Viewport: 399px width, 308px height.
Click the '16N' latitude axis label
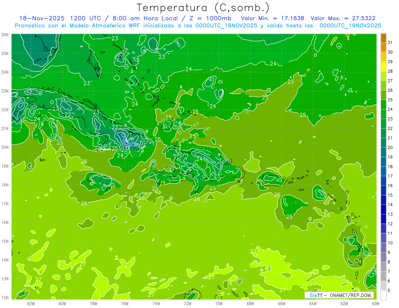pyautogui.click(x=5, y=222)
